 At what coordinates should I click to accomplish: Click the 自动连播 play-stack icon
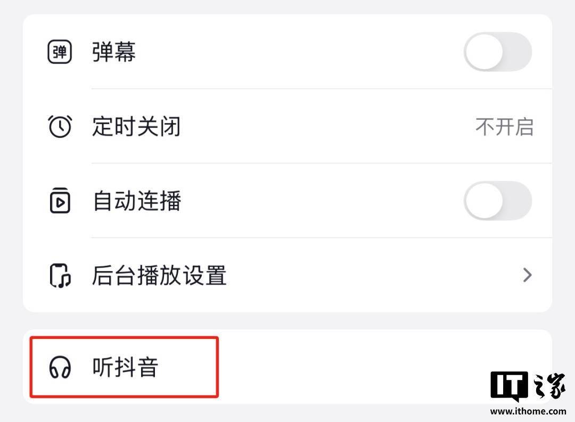click(x=60, y=201)
